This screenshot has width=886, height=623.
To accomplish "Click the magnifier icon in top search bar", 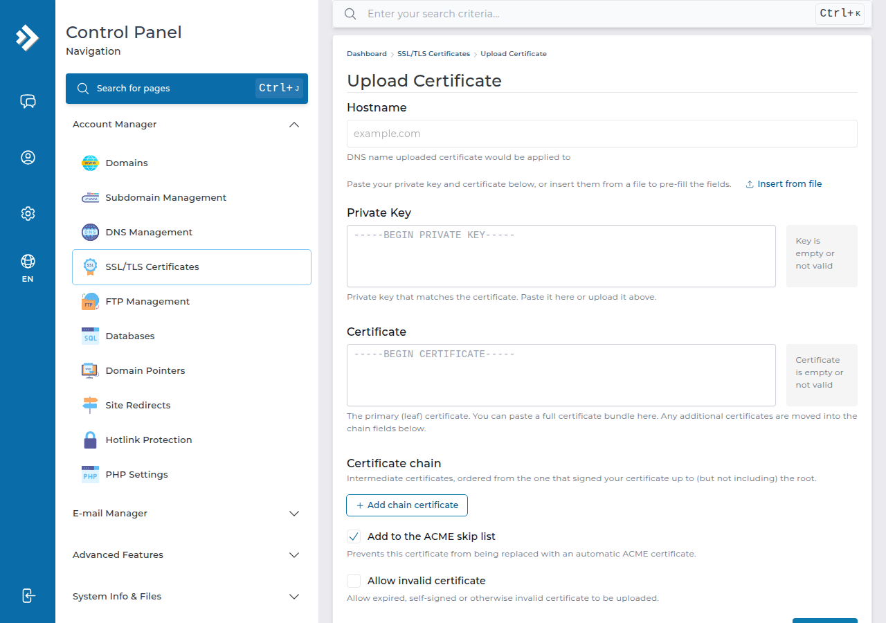I will coord(350,14).
